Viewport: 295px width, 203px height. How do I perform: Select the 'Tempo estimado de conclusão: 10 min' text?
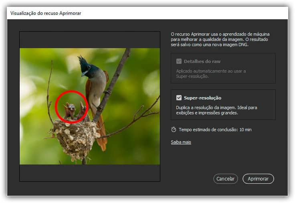coord(215,130)
